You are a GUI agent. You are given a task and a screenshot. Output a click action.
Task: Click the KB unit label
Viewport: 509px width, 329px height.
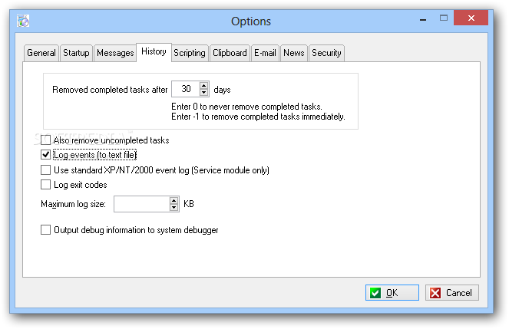pos(189,204)
